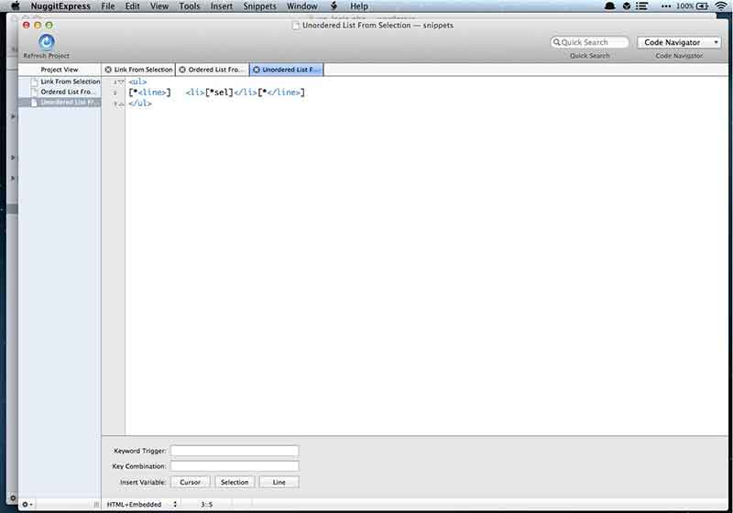Click the list-style menu bar status icon
Image resolution: width=733 pixels, height=513 pixels.
coord(641,6)
